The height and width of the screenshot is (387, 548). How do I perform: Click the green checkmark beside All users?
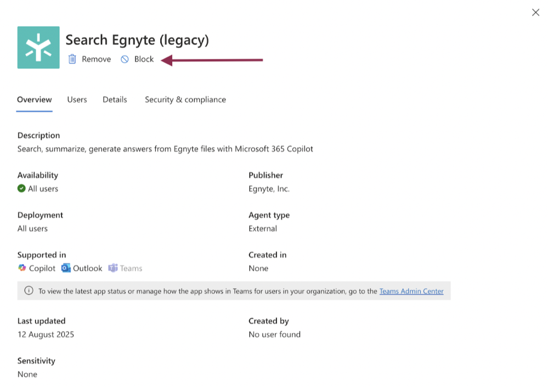click(22, 188)
